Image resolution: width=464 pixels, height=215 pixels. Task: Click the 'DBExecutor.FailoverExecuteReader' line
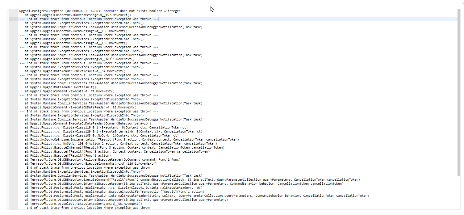click(102, 159)
